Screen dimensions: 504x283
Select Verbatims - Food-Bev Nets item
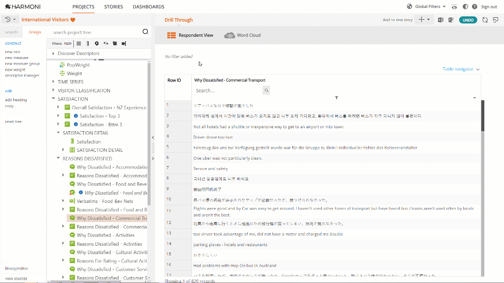[105, 201]
